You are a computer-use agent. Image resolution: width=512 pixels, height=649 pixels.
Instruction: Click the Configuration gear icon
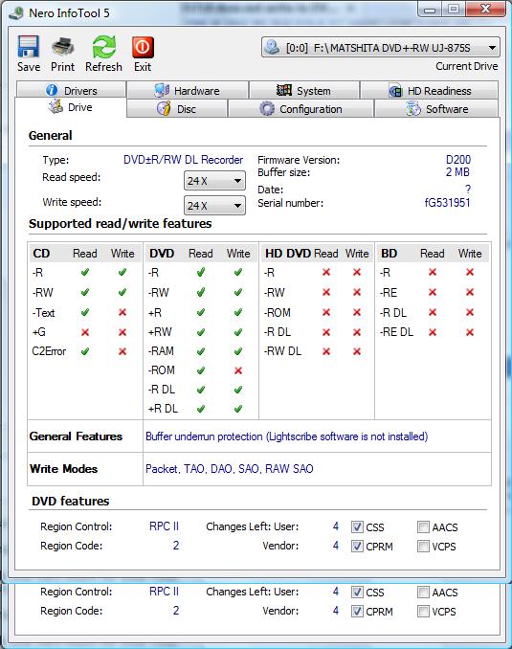267,109
